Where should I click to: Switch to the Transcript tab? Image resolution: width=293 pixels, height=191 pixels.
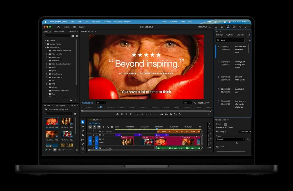click(219, 35)
